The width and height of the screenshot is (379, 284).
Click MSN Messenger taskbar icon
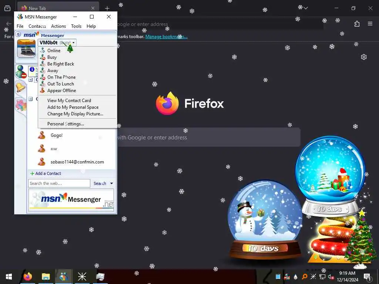coord(64,277)
